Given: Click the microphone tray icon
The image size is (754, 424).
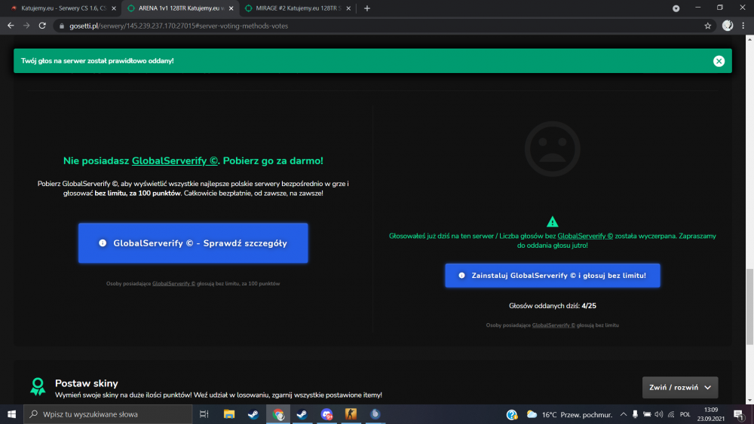Looking at the screenshot, I should coord(635,414).
